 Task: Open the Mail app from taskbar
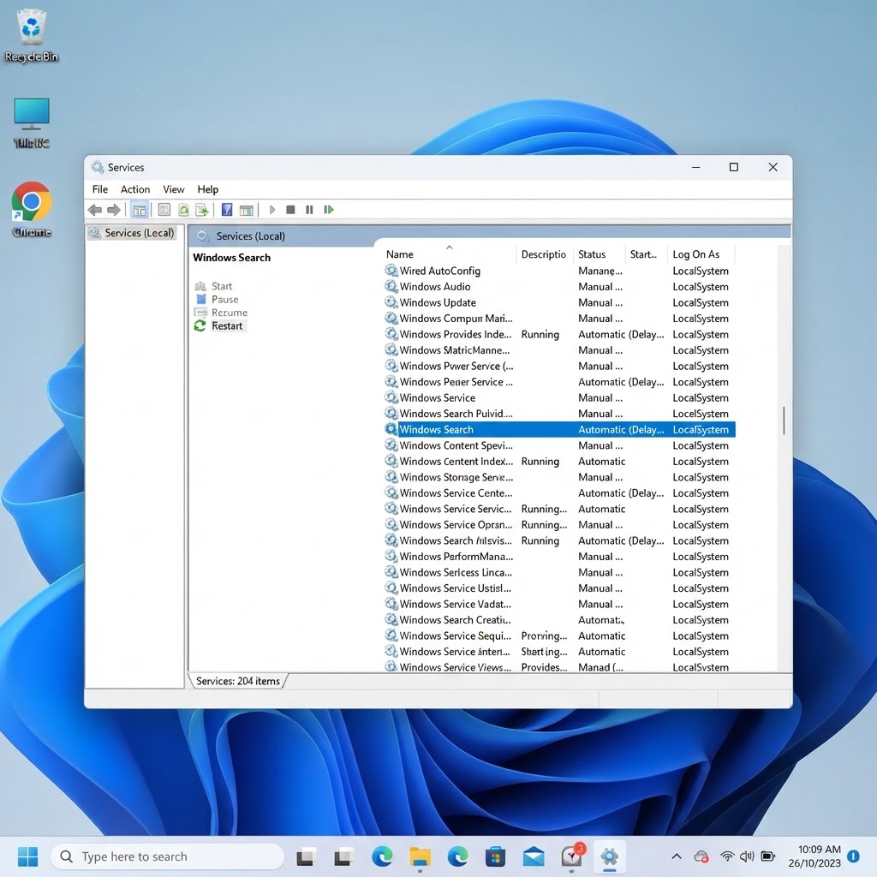click(x=533, y=856)
